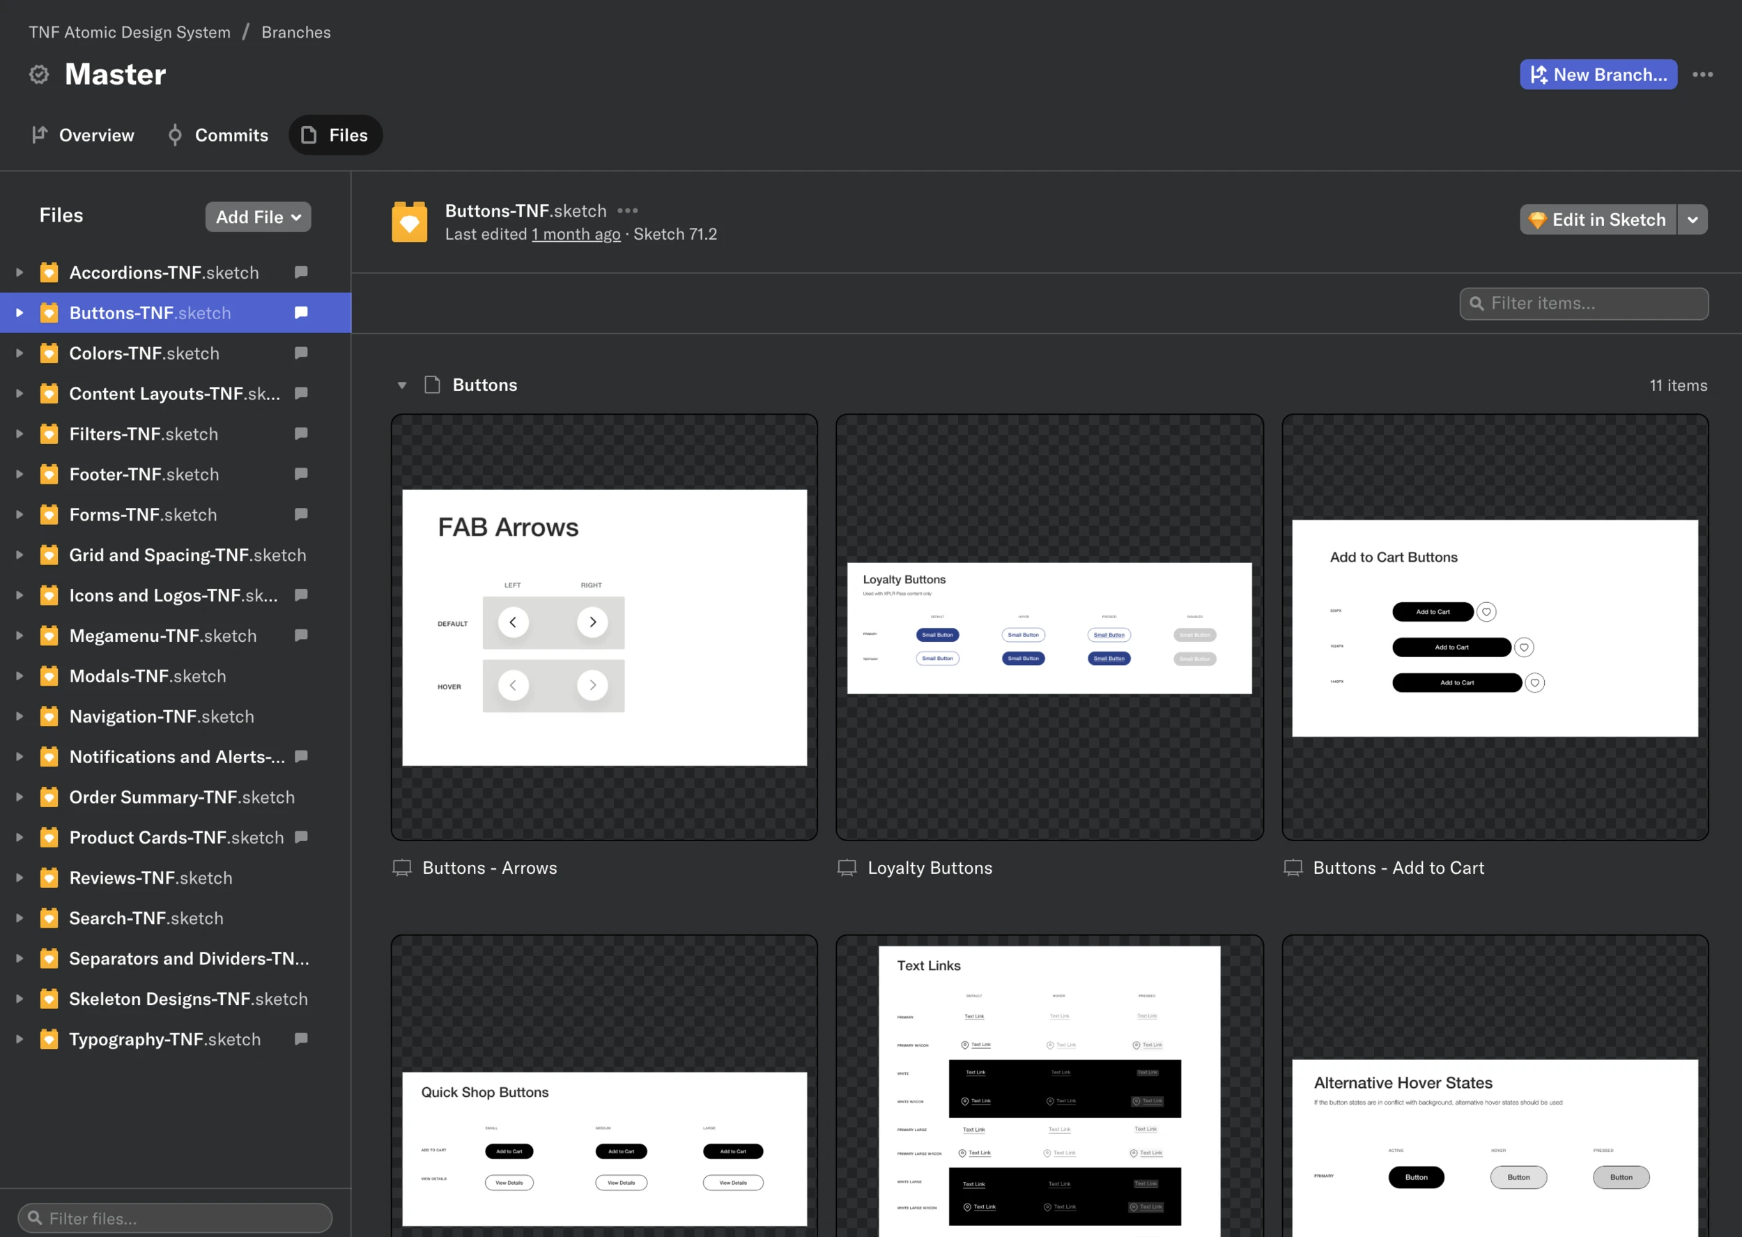The width and height of the screenshot is (1742, 1237).
Task: Open the FAB Arrows artboard thumbnail
Action: tap(603, 627)
